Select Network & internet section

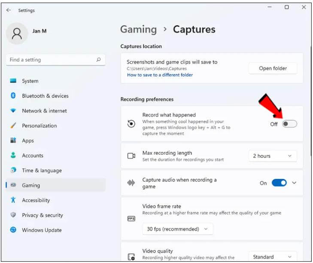[x=55, y=111]
